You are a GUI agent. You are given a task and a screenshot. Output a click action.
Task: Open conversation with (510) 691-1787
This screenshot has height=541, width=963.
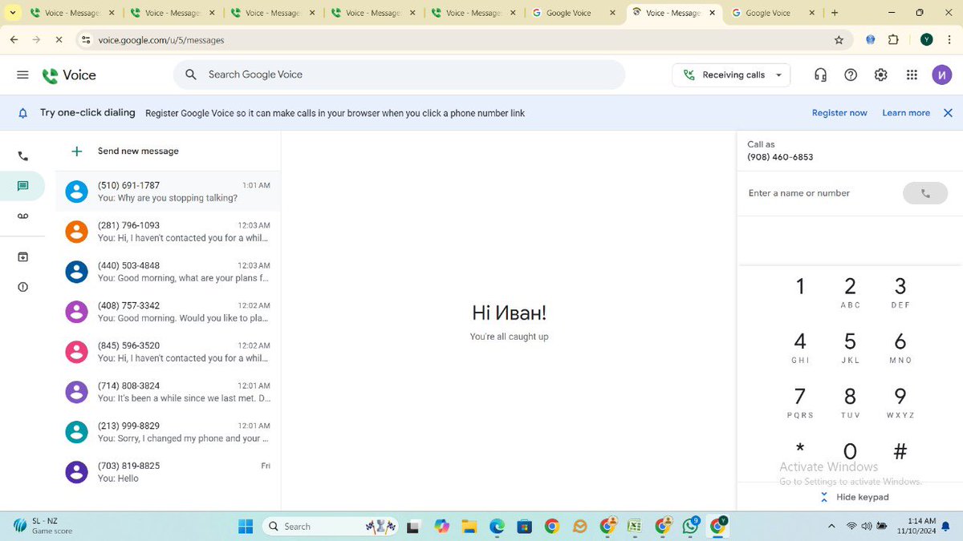pyautogui.click(x=169, y=192)
